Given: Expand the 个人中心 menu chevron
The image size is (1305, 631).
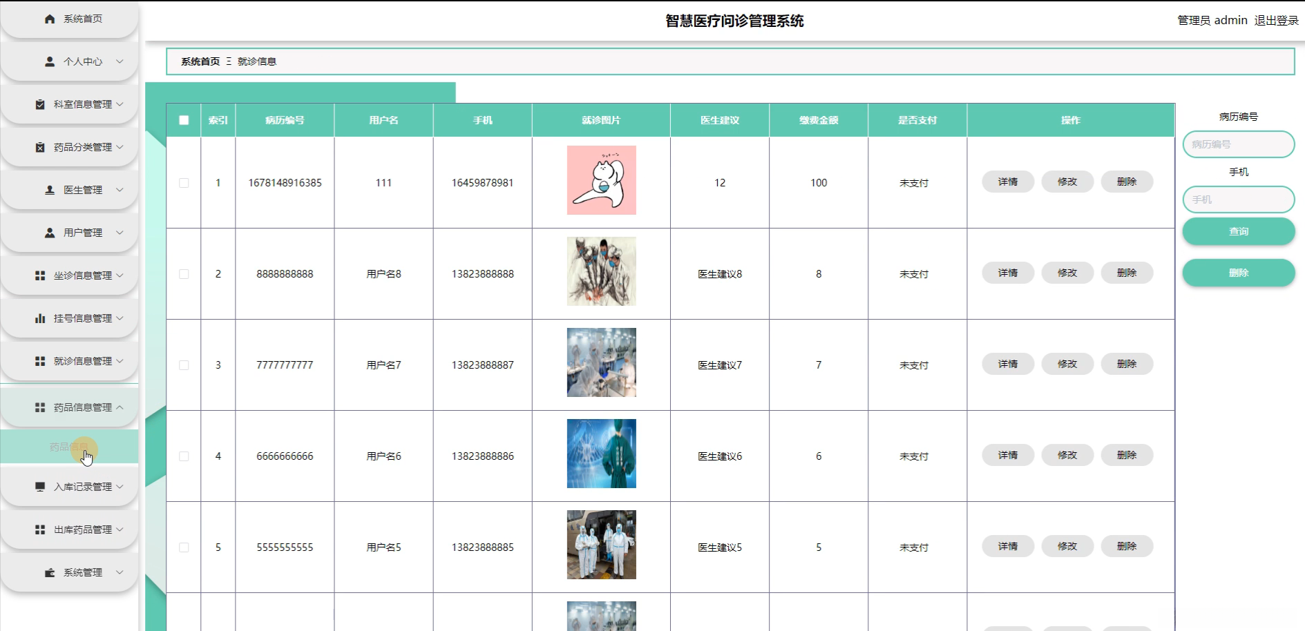Looking at the screenshot, I should 120,61.
